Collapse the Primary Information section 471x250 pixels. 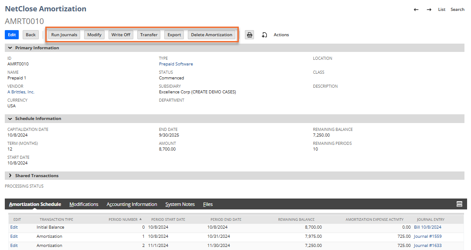[10, 48]
